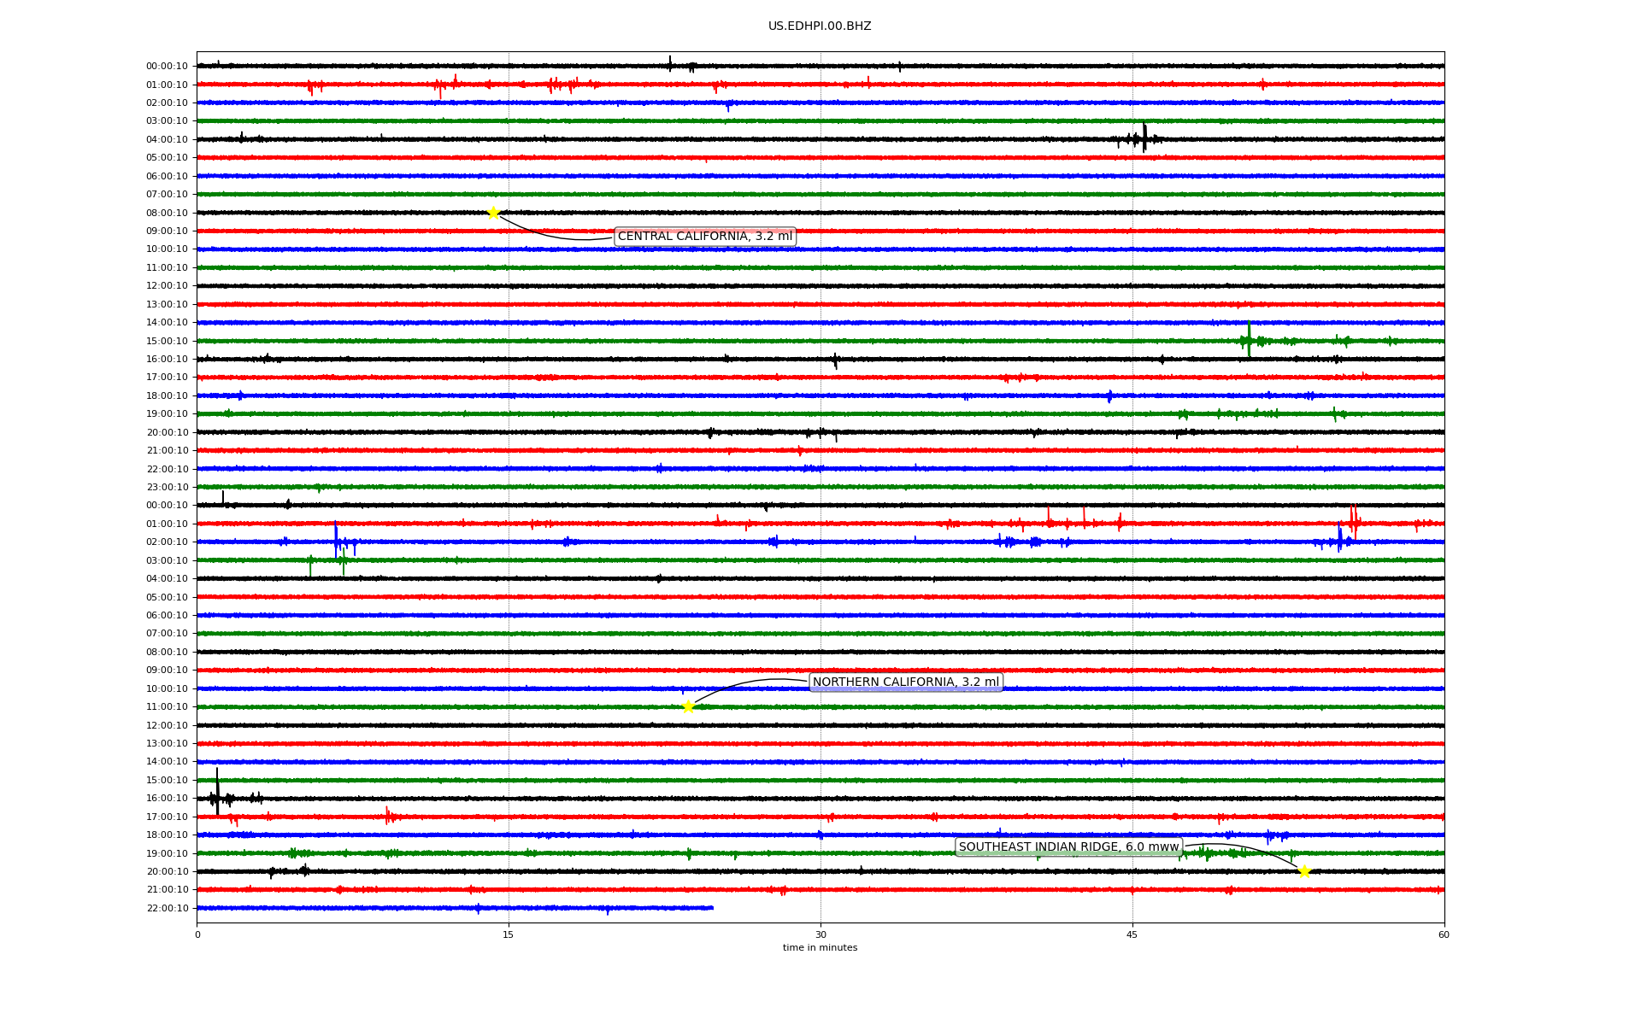The width and height of the screenshot is (1641, 1025).
Task: Click the US.EDHPI.00.BHZ plot title
Action: click(x=820, y=26)
